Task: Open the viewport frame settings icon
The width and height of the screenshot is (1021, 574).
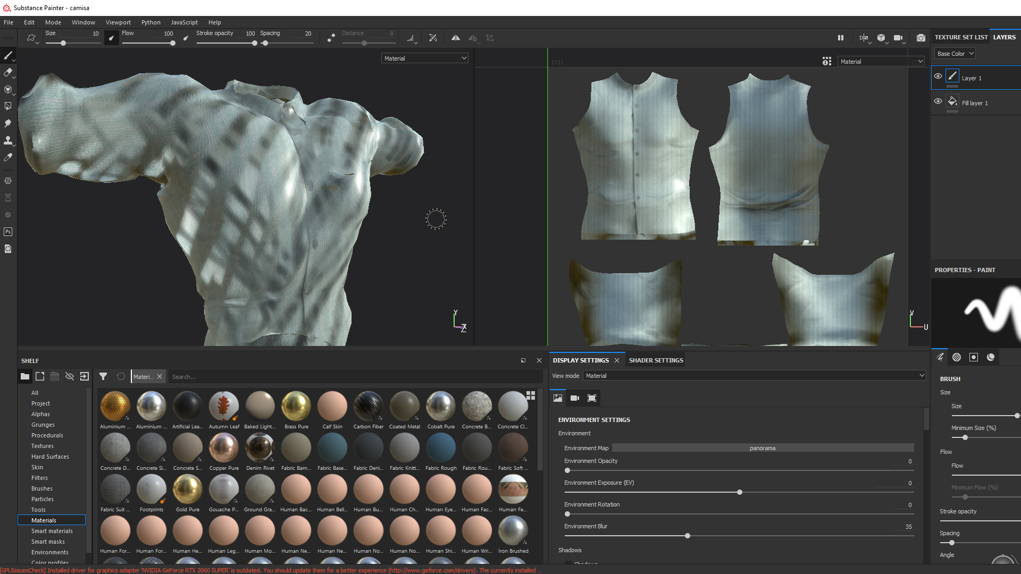Action: pyautogui.click(x=592, y=398)
